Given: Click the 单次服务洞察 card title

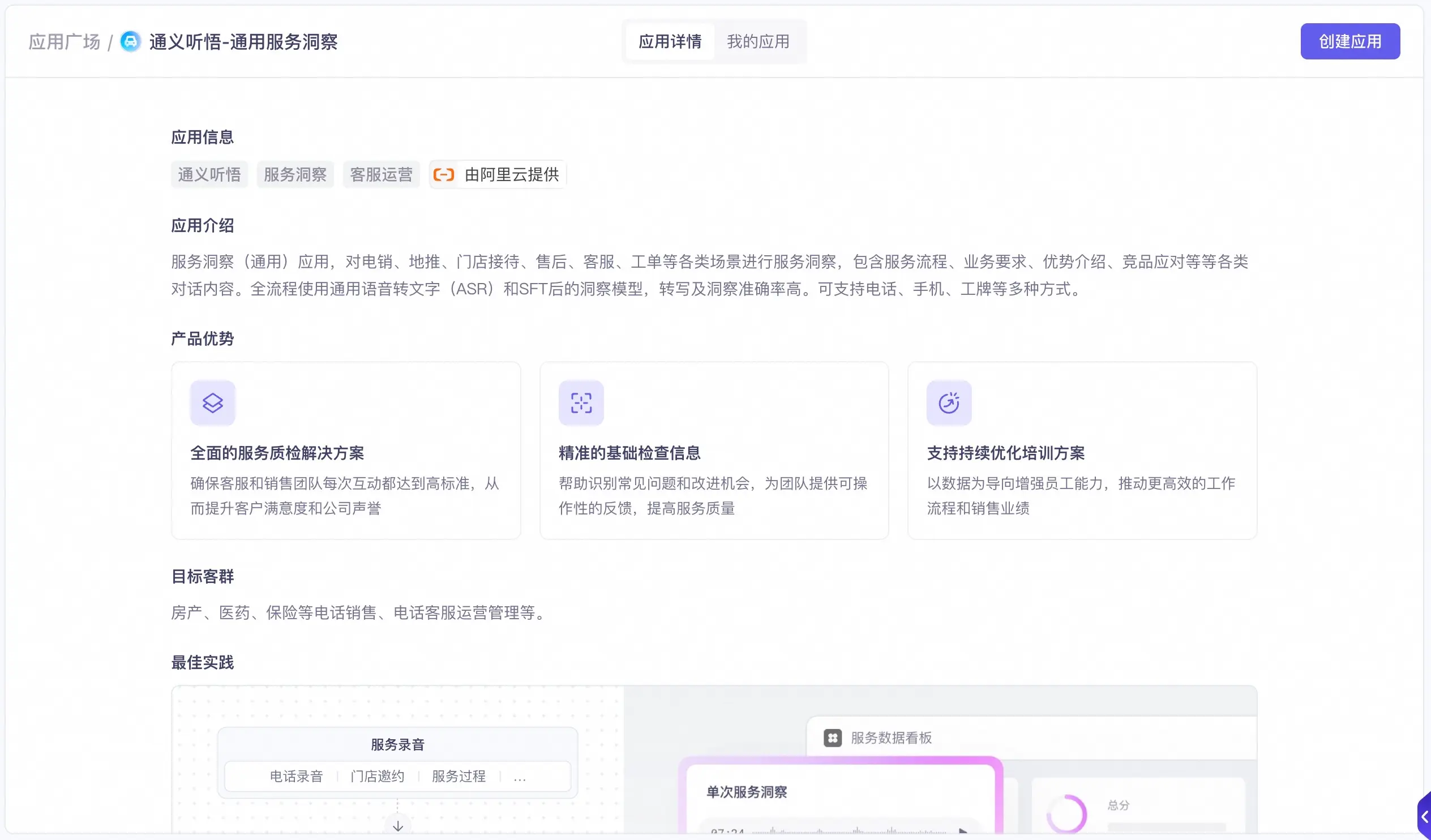Looking at the screenshot, I should click(x=747, y=792).
